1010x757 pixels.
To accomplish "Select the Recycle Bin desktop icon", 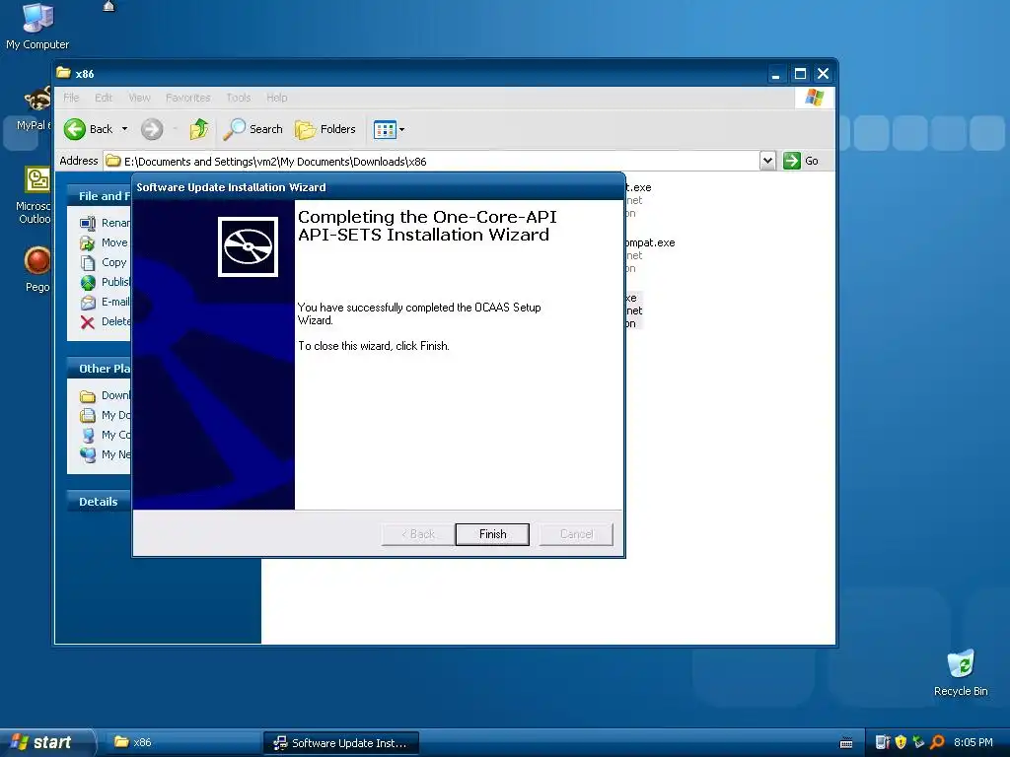I will (x=961, y=673).
